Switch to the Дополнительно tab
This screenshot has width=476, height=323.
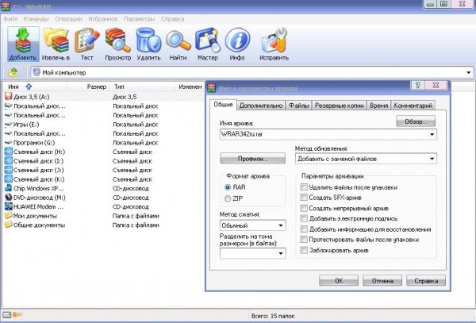click(261, 106)
